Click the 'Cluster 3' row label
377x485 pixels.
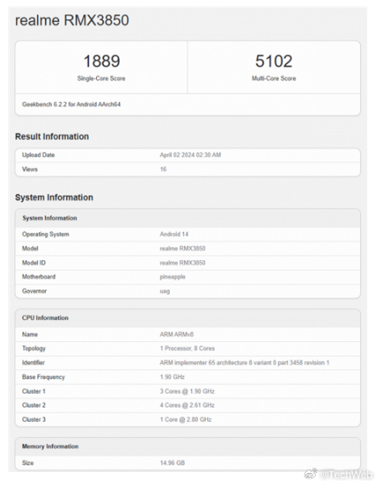(x=34, y=420)
